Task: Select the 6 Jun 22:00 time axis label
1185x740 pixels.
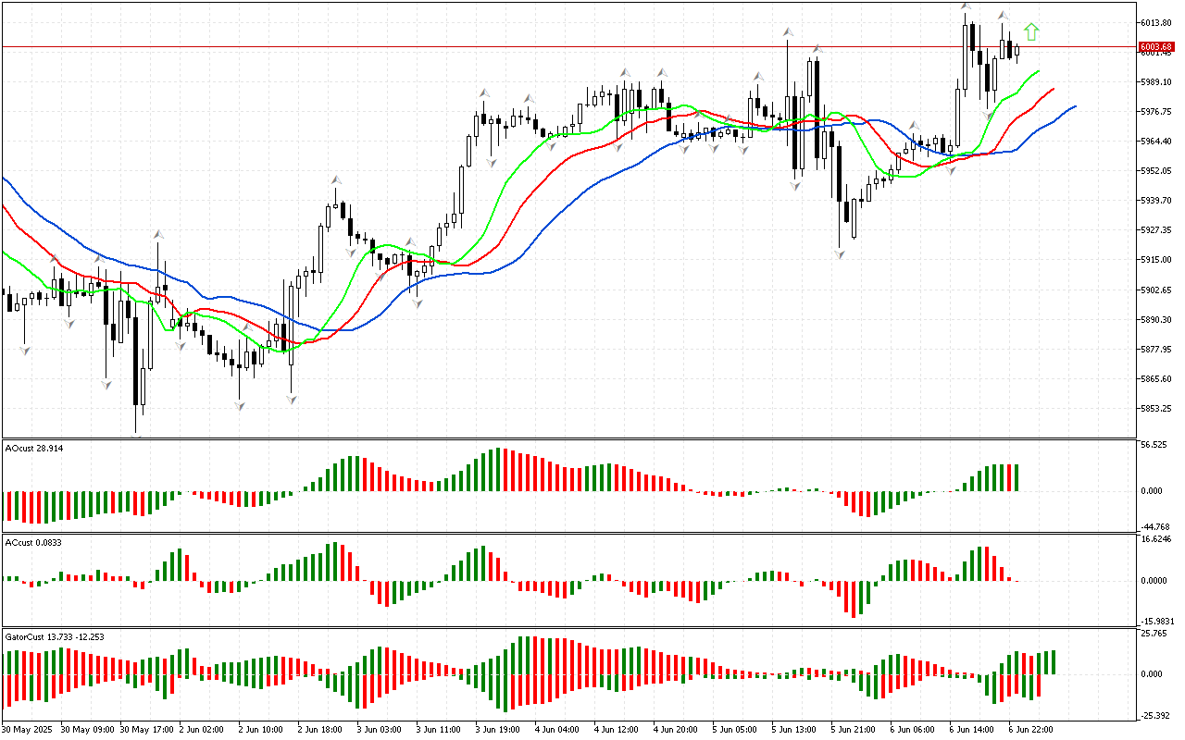Action: [1030, 729]
